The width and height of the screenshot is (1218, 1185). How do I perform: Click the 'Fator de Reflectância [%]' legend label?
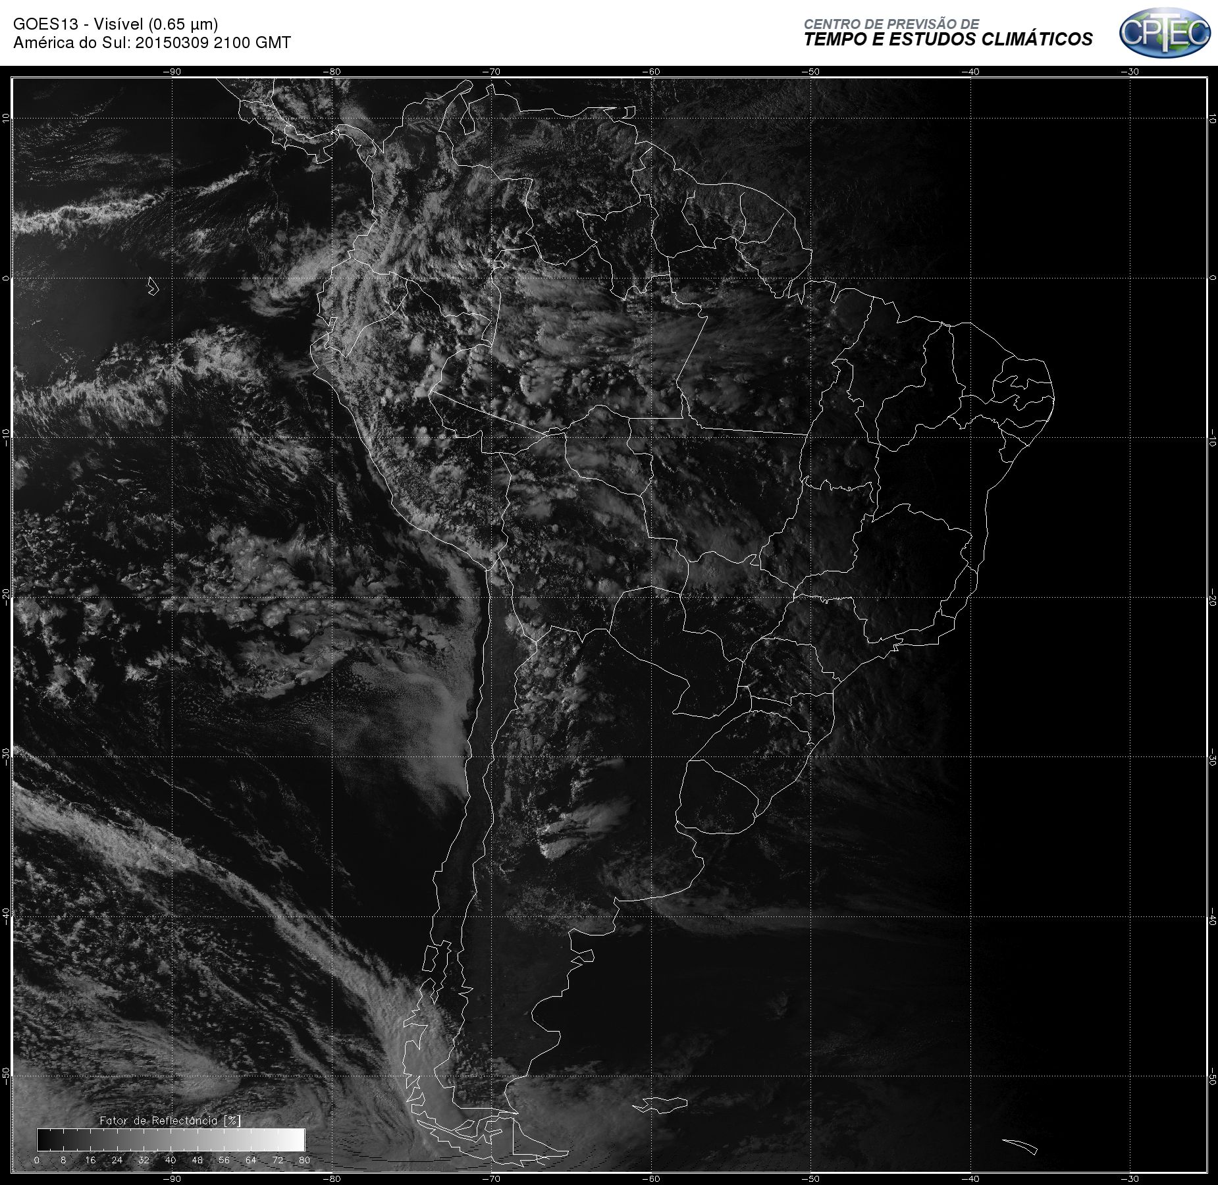tap(171, 1120)
